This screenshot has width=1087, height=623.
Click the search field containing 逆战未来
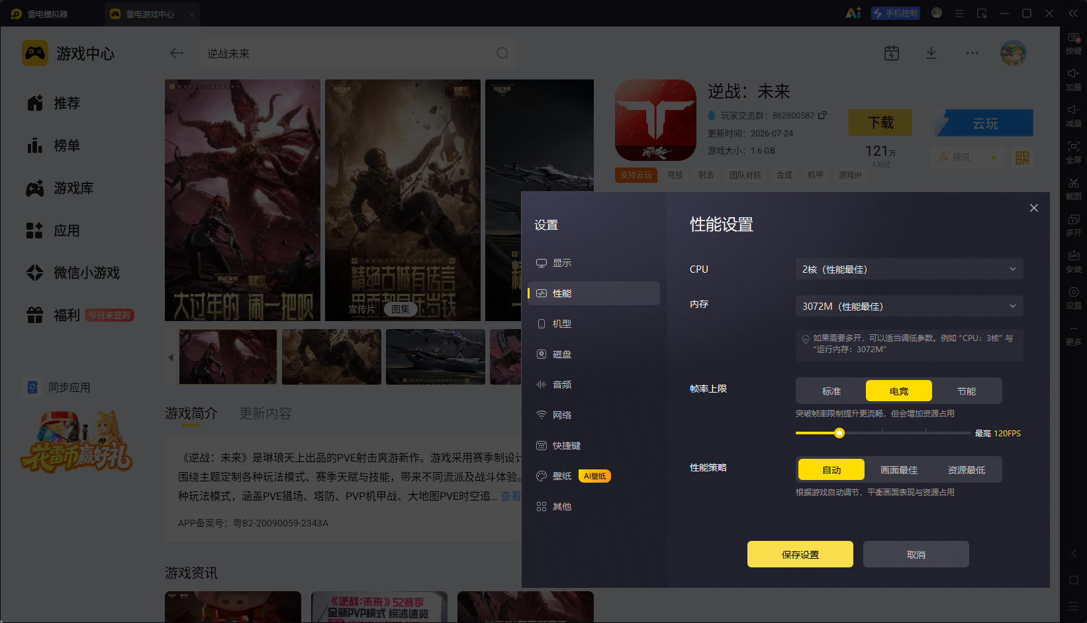pos(358,53)
